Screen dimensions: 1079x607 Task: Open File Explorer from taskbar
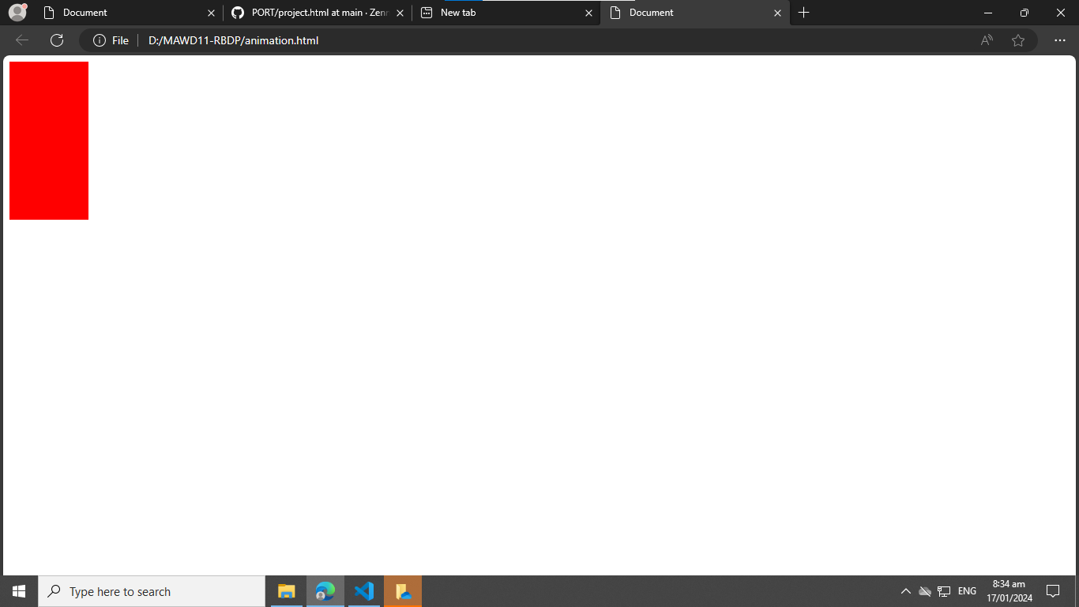[x=286, y=591]
